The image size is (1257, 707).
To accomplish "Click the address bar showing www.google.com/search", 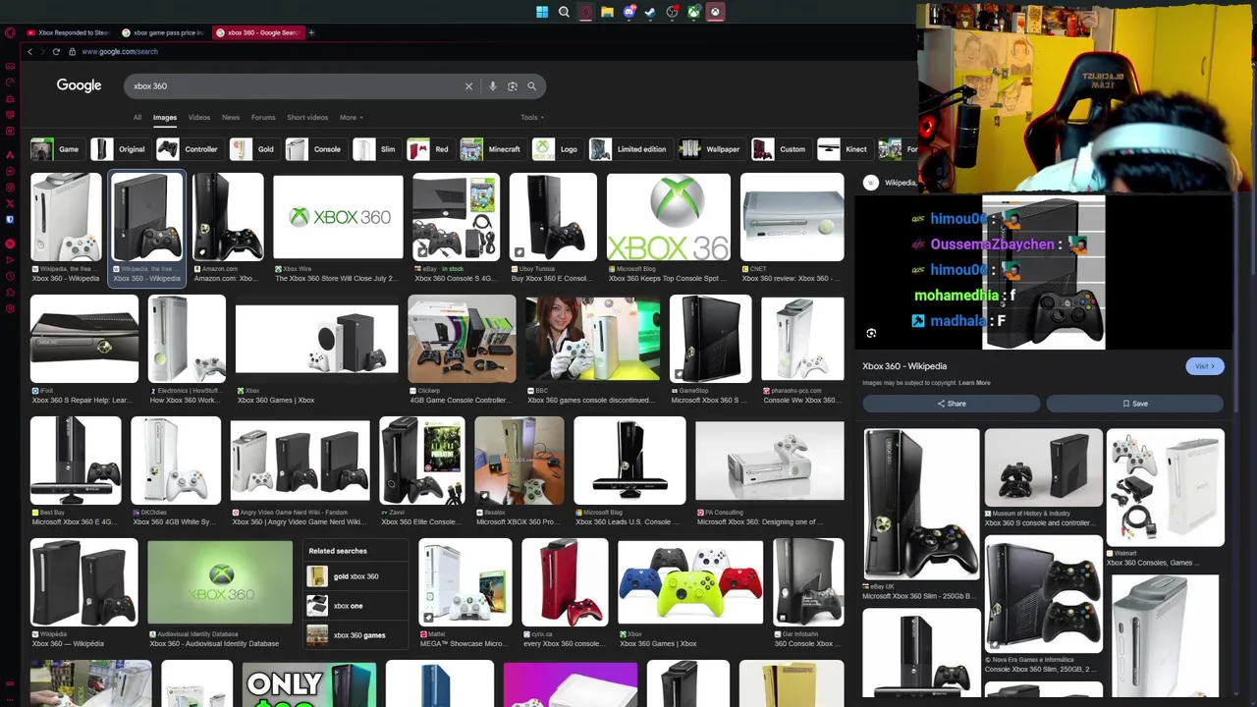I will click(x=120, y=51).
